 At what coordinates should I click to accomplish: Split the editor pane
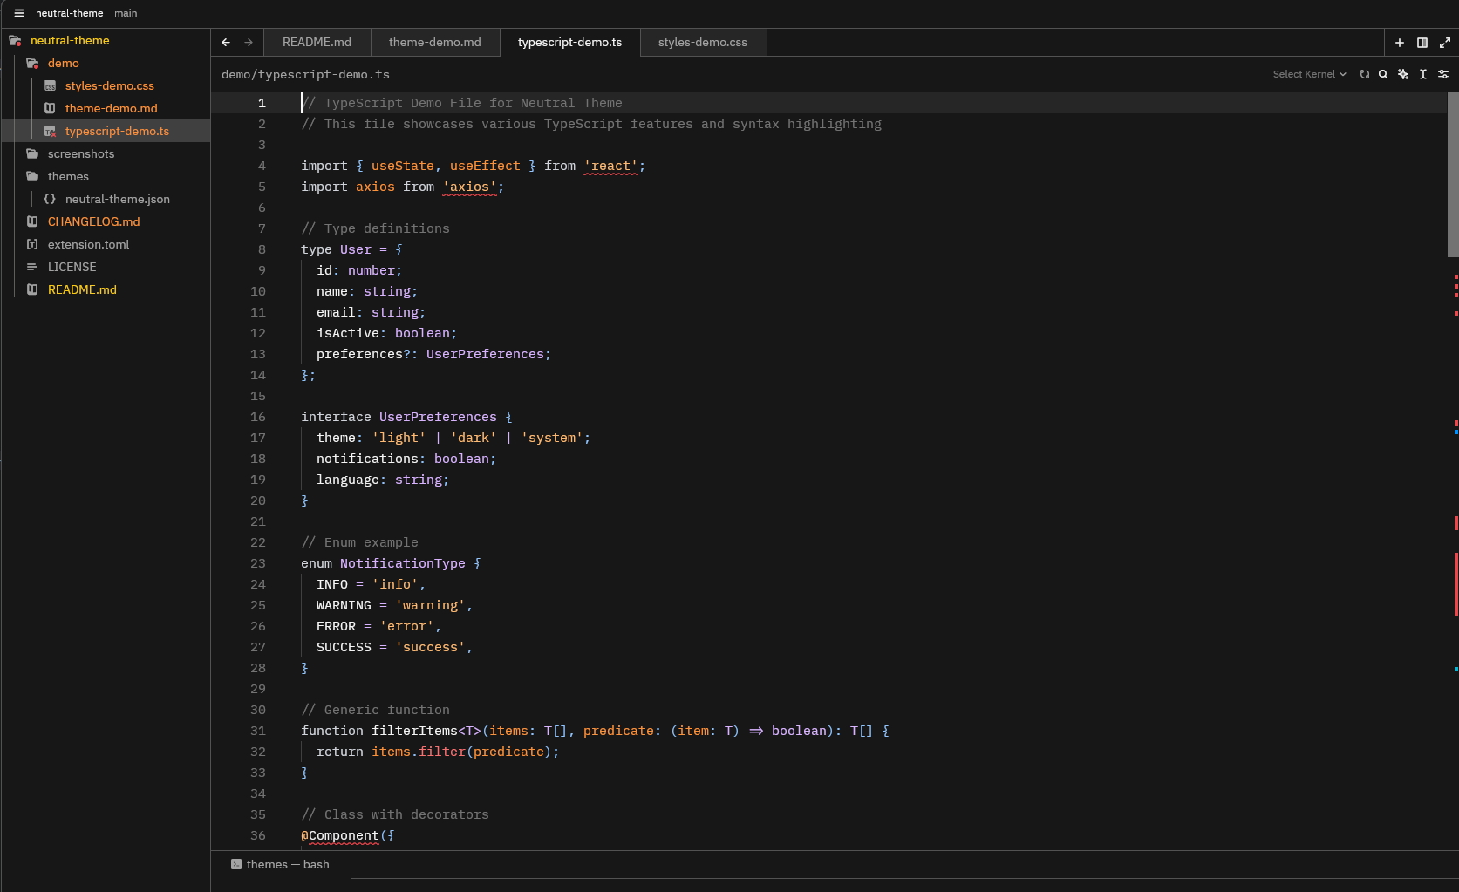(1422, 42)
